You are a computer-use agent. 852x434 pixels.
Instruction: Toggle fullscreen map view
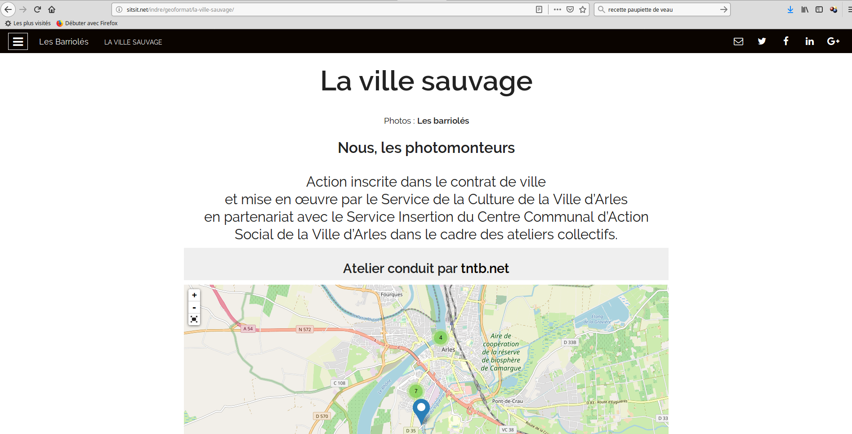coord(194,319)
